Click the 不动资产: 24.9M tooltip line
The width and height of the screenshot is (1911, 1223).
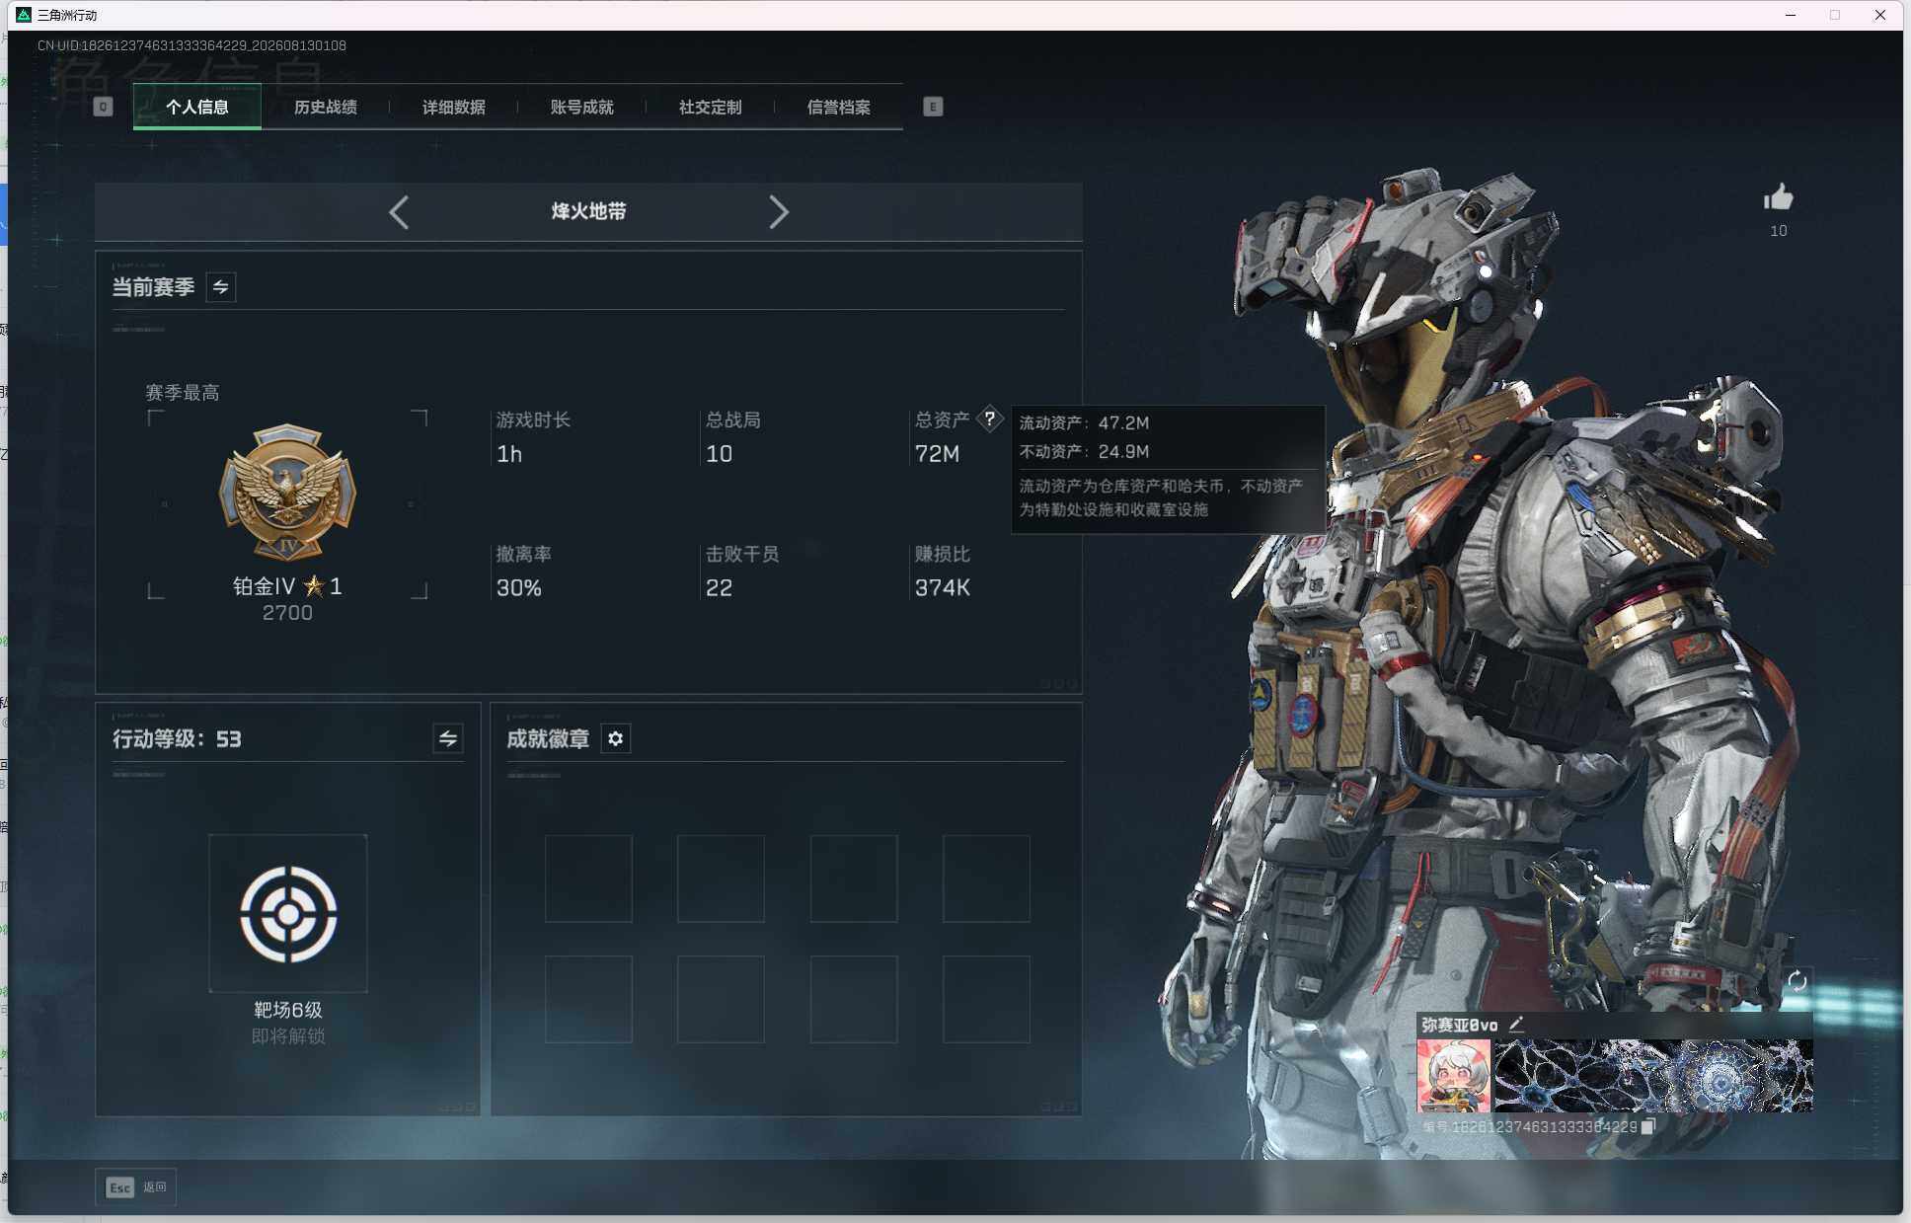point(1084,451)
